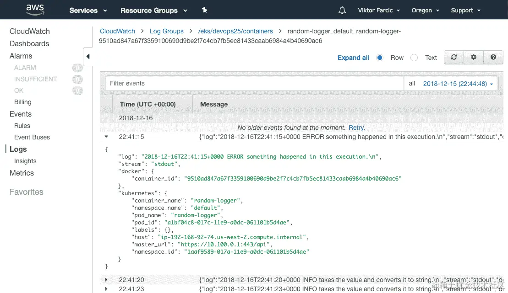Click the namespace_name value "default"

[205, 208]
